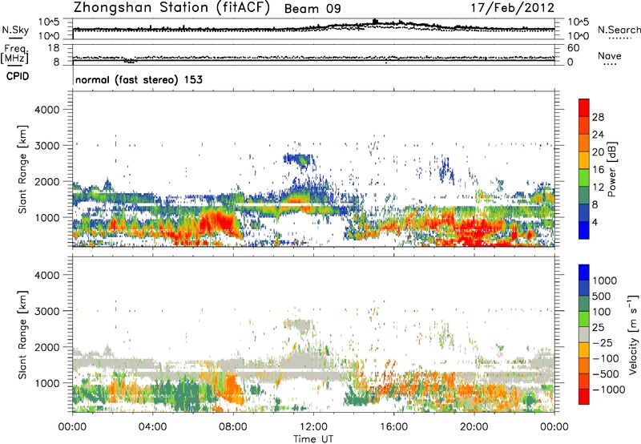Click the "Power [dB]" colorbar title
Viewport: 641px width, 444px height.
click(x=612, y=169)
